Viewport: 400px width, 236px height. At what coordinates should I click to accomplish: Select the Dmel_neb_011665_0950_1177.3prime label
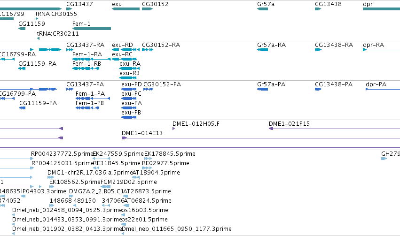[x=177, y=229]
